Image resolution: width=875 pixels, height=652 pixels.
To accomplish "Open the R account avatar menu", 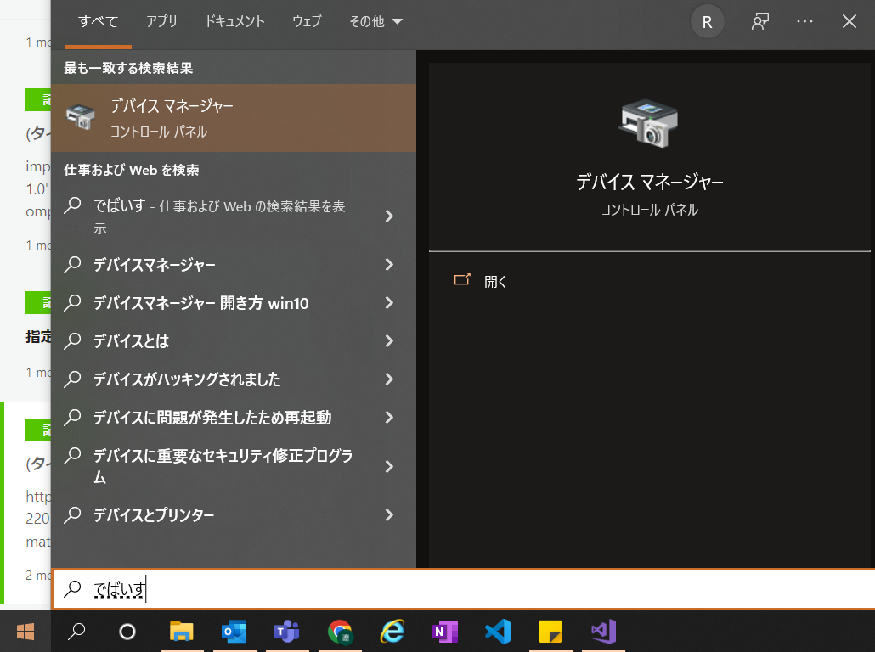I will [x=708, y=22].
